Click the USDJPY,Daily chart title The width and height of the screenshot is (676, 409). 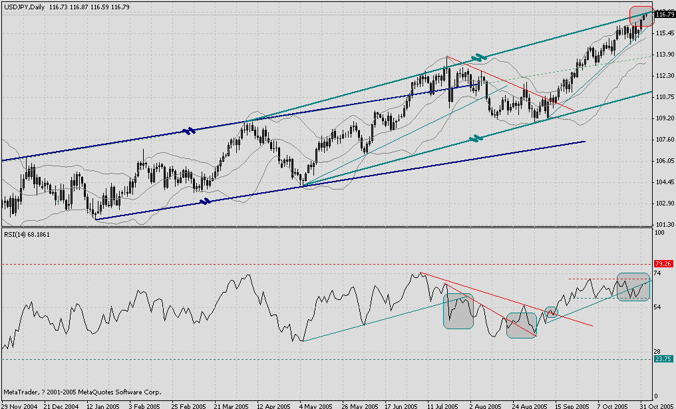click(23, 5)
